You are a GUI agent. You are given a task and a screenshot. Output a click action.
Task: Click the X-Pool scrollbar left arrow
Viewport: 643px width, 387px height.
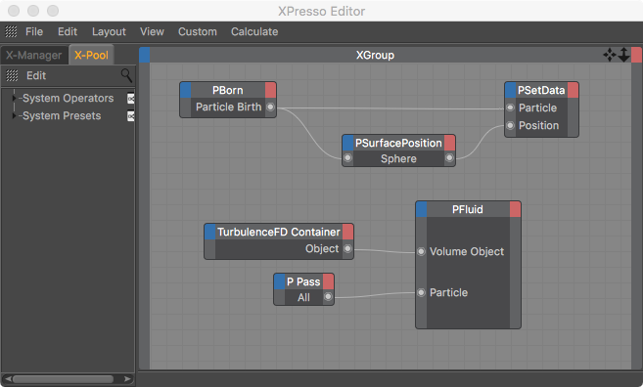8,379
